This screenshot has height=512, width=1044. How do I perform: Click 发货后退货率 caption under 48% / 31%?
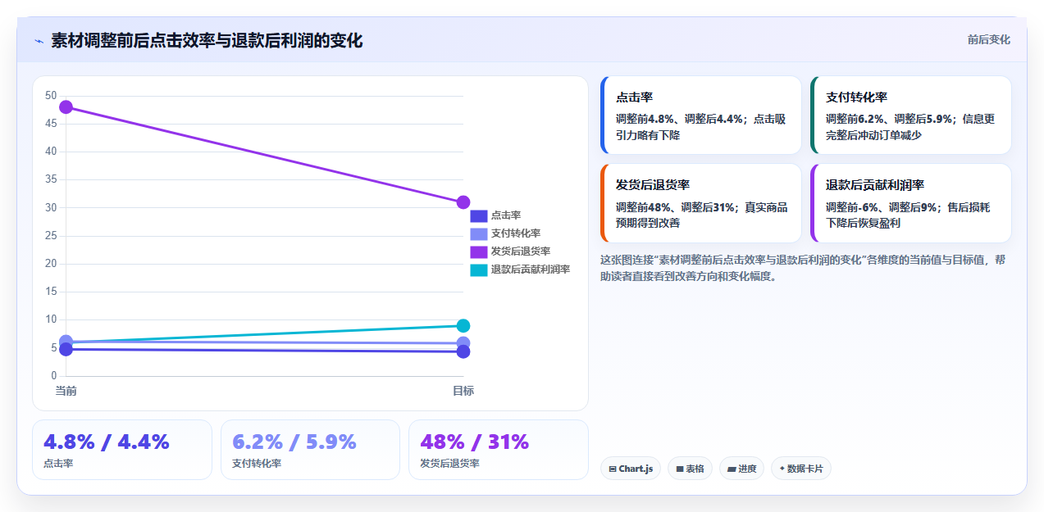449,464
